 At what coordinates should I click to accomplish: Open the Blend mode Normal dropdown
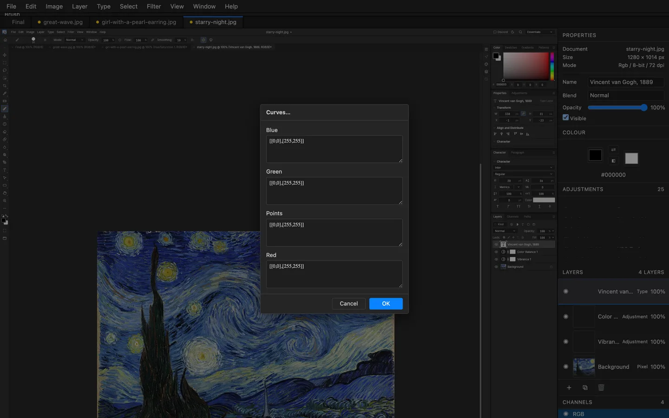click(626, 95)
